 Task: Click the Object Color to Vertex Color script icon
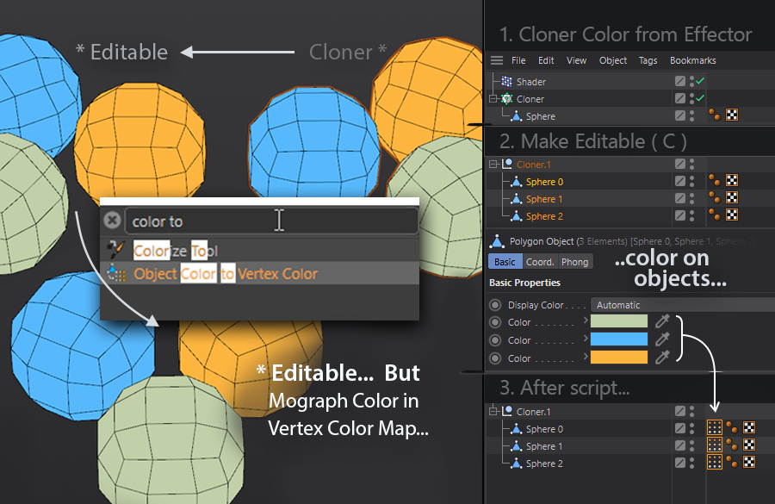(115, 273)
